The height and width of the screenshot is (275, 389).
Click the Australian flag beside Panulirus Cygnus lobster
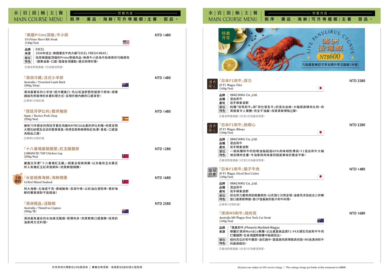125,211
